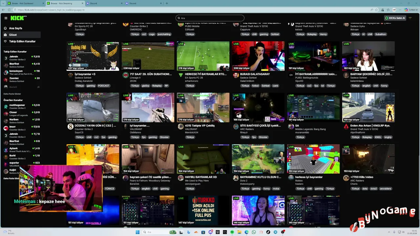Click the futbol tag
Screen dimensions: 420x236
pos(255,86)
